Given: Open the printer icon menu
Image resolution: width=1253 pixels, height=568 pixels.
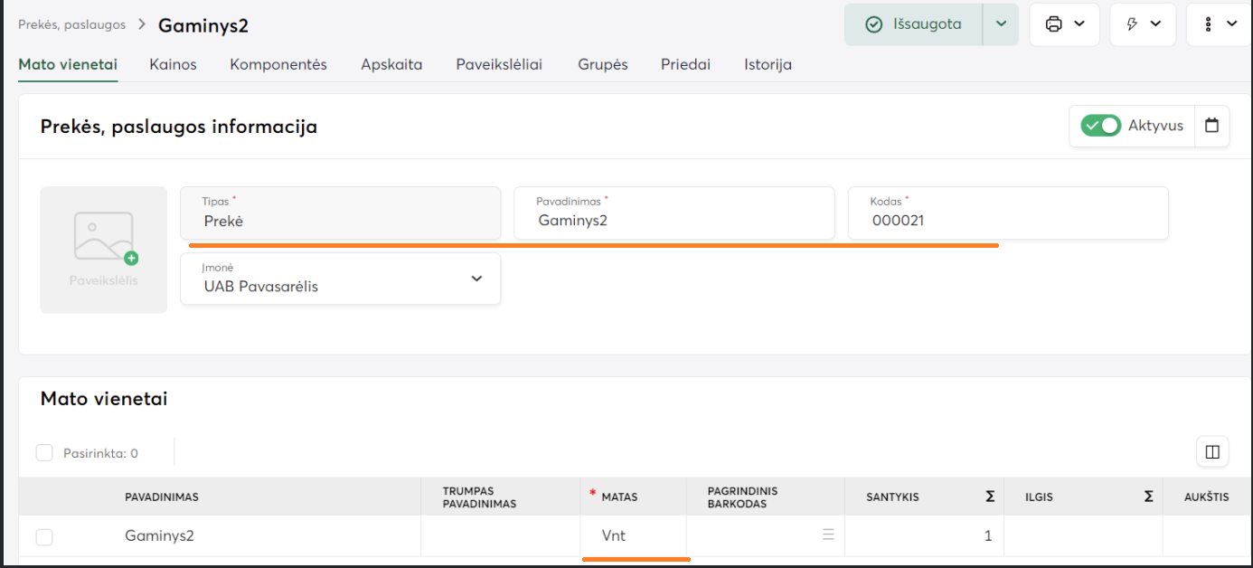Looking at the screenshot, I should point(1064,24).
